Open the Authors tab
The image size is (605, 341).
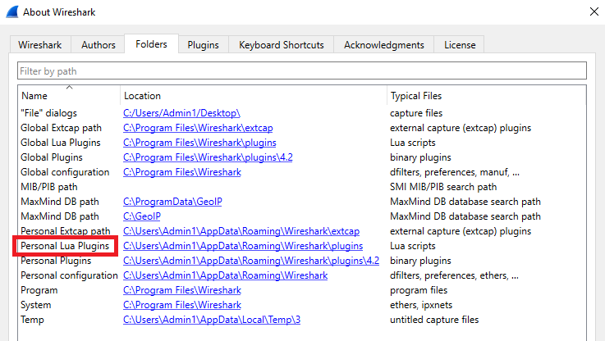(x=98, y=45)
